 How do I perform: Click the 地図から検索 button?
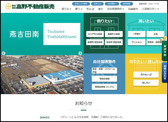tap(114, 34)
